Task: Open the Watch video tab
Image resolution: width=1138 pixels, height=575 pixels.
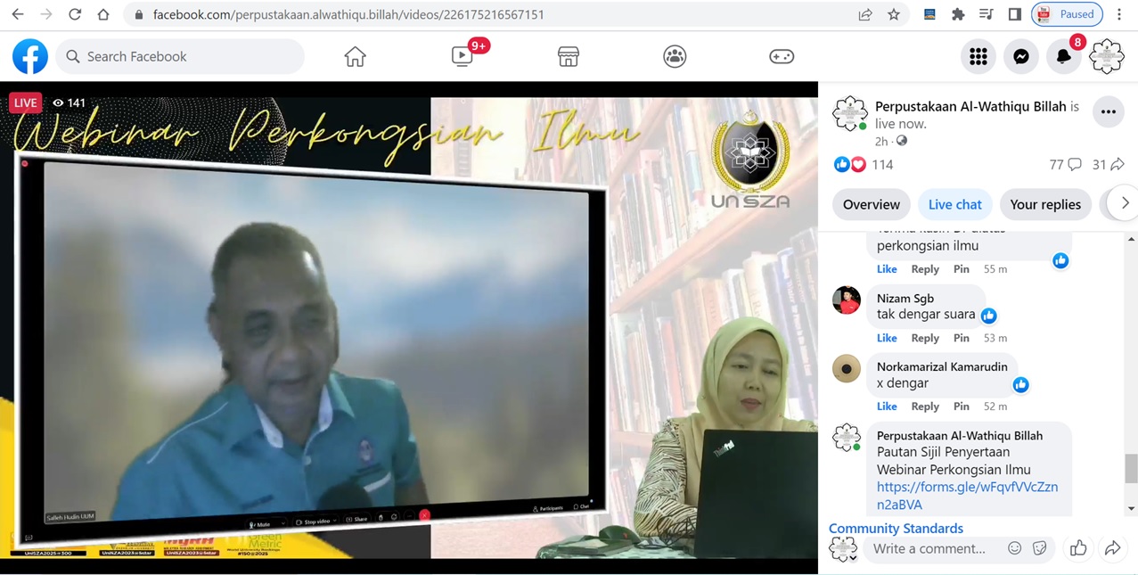Action: tap(463, 56)
